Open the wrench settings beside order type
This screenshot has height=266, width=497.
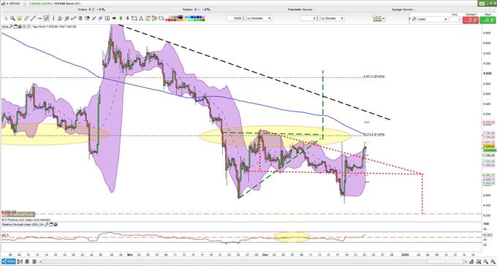point(414,19)
